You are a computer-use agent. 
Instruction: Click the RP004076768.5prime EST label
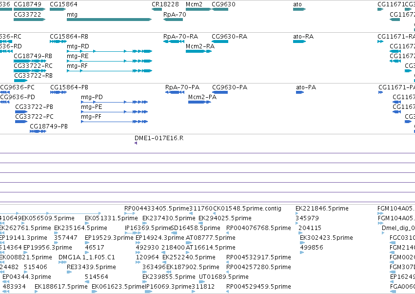[x=258, y=228]
